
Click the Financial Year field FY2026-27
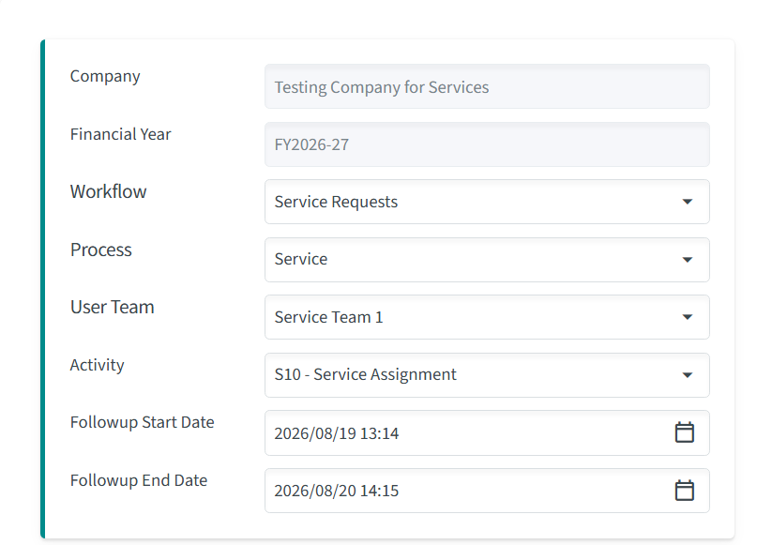(x=487, y=144)
